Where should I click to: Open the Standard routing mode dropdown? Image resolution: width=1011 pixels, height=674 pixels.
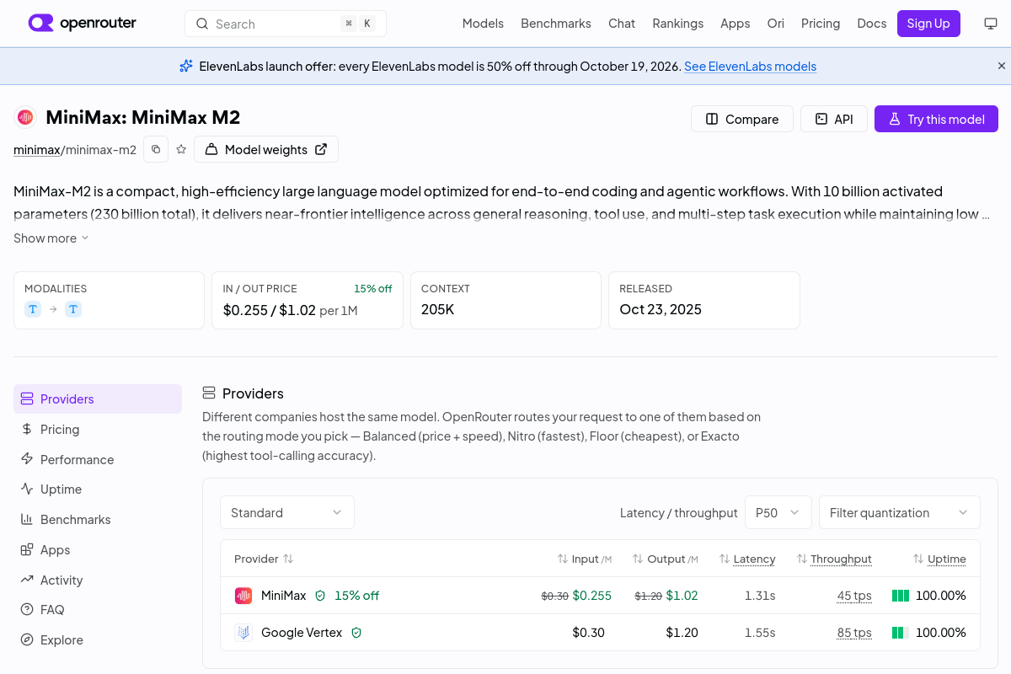(287, 512)
